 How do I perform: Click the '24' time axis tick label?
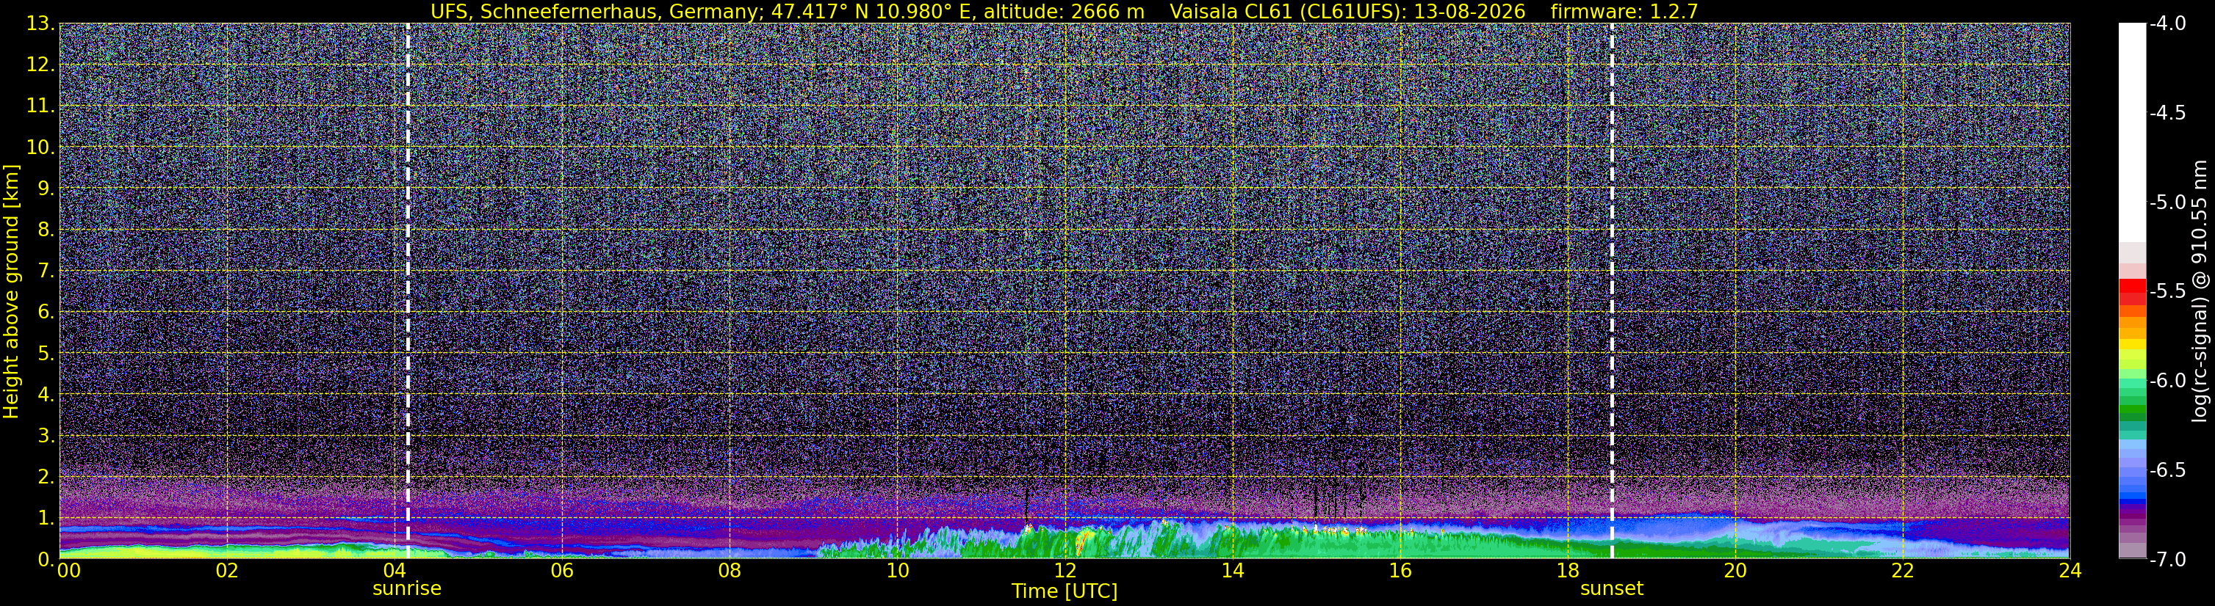[x=2070, y=571]
